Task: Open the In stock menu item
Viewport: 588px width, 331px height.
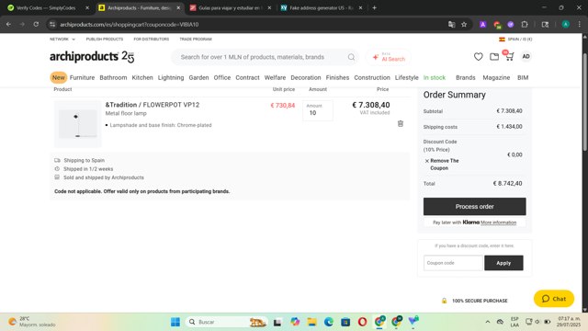Action: point(435,77)
